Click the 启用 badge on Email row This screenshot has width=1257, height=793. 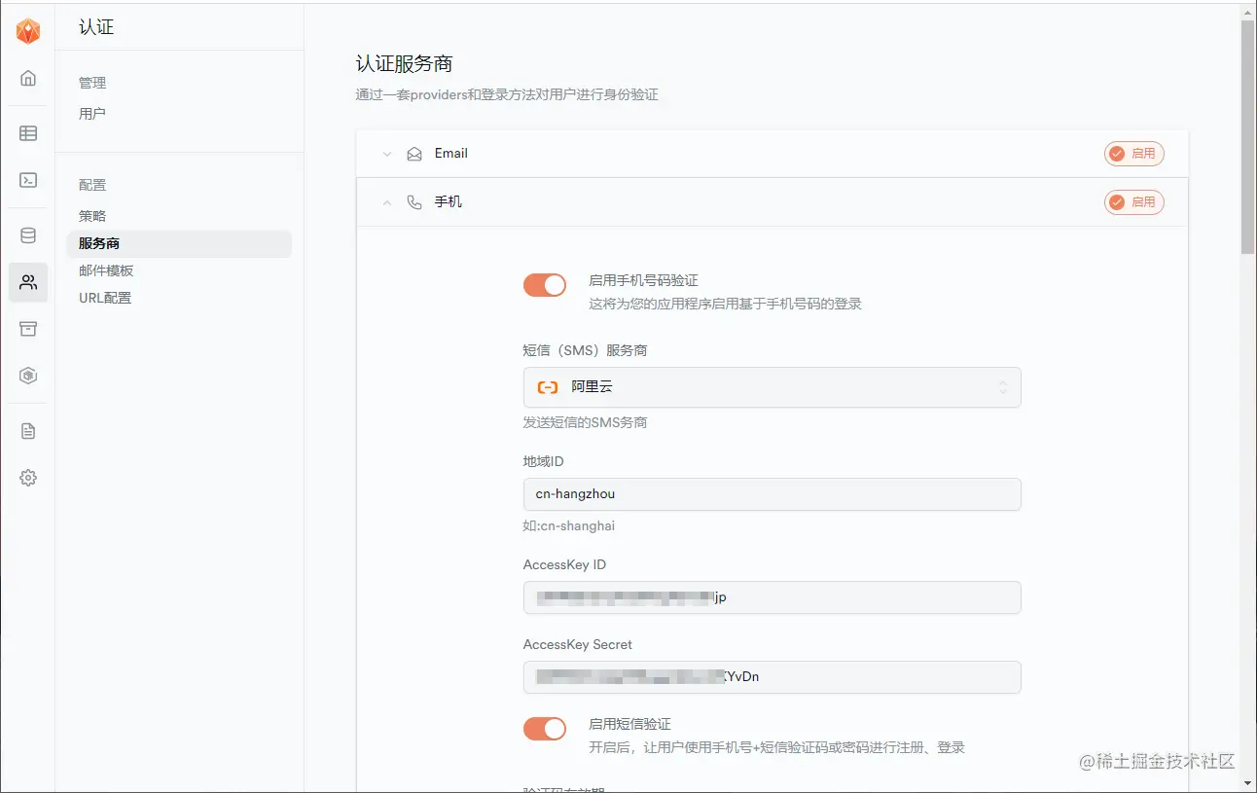point(1133,154)
